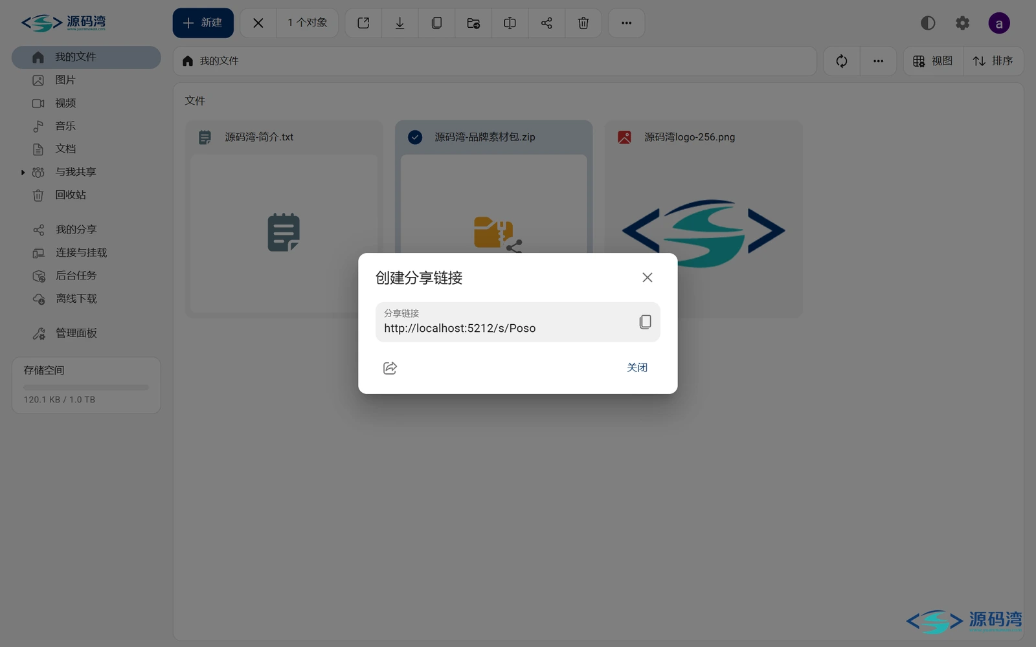
Task: Open 视频 in the sidebar
Action: click(x=86, y=103)
